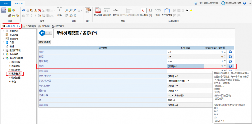This screenshot has height=124, width=252.
Task: Click the undo arrow icon
Action: pyautogui.click(x=23, y=10)
